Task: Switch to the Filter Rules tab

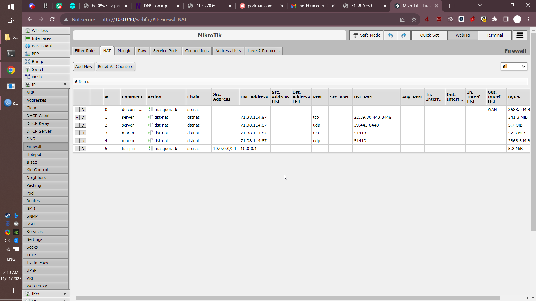Action: (x=85, y=51)
